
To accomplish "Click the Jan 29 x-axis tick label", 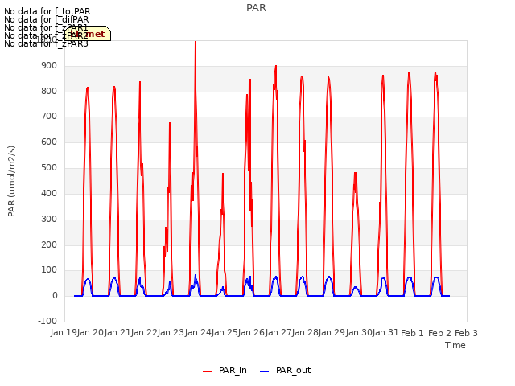I will tap(332, 333).
